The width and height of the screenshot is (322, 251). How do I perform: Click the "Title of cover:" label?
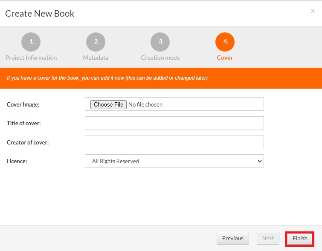[24, 124]
